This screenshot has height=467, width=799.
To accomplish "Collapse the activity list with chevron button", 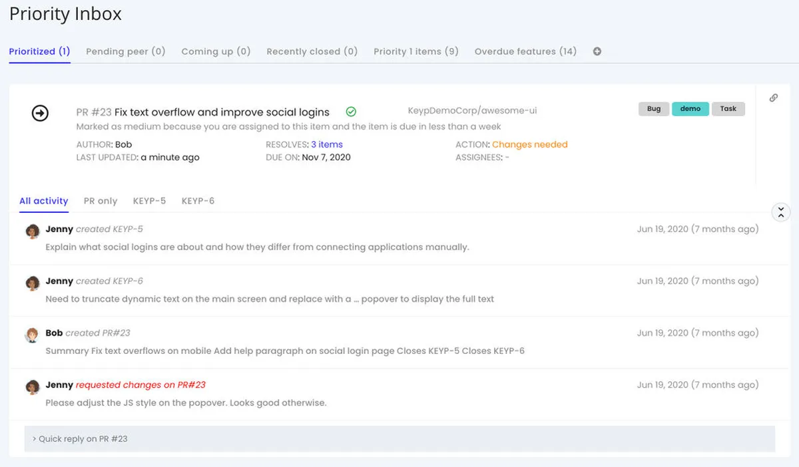I will pos(780,212).
